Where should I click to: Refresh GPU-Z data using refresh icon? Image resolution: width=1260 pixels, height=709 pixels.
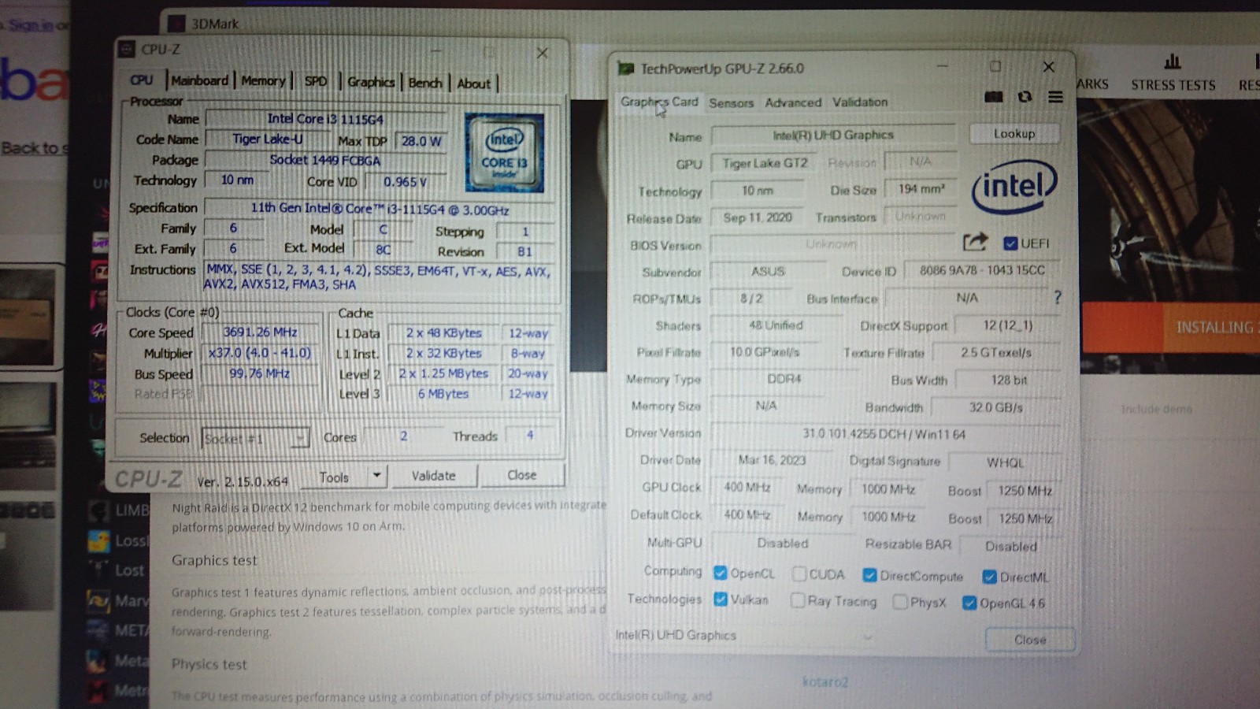pos(1025,97)
